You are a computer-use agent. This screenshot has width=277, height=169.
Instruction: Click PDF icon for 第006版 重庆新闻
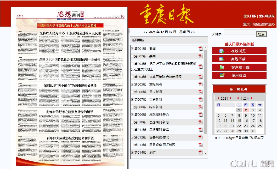[x=200, y=92]
